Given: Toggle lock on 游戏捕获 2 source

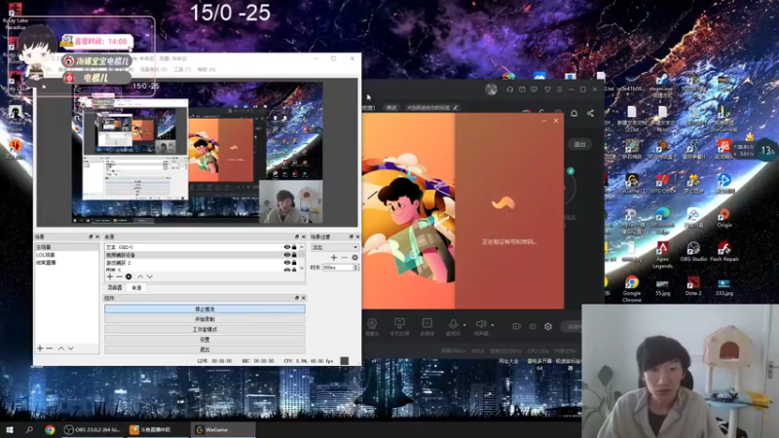Looking at the screenshot, I should pos(294,262).
